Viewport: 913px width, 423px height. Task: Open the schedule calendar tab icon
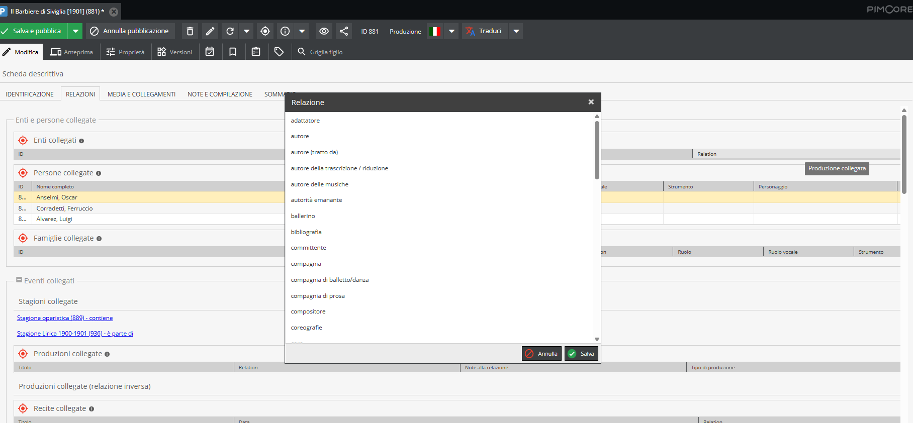tap(210, 52)
